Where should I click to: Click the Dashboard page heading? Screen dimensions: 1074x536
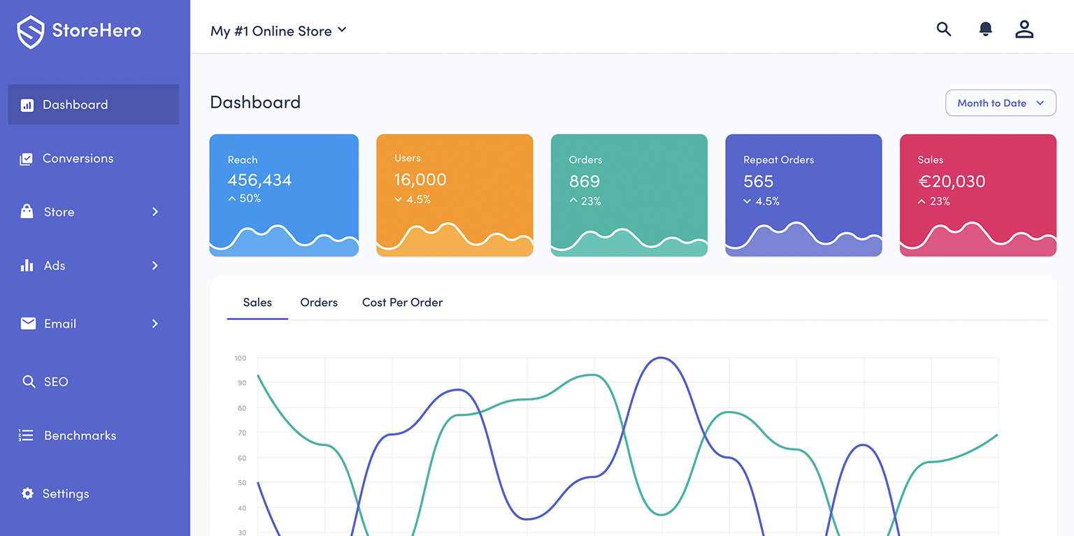255,102
